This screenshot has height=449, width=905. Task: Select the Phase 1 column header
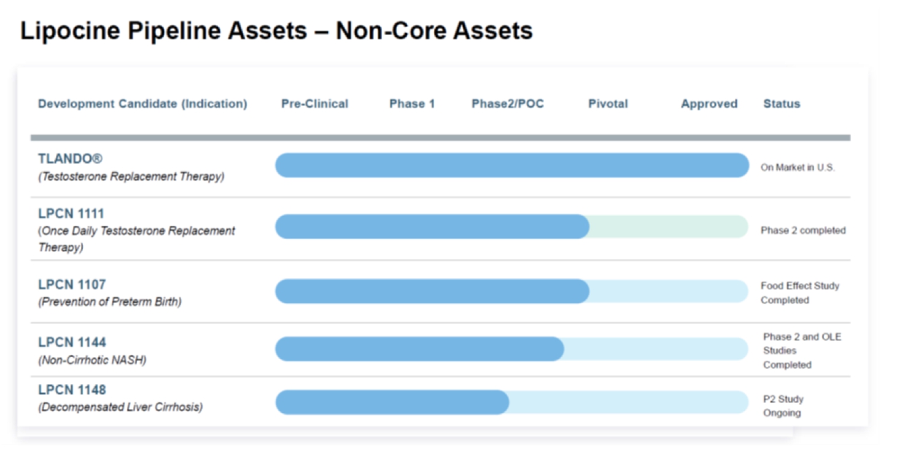pos(411,104)
